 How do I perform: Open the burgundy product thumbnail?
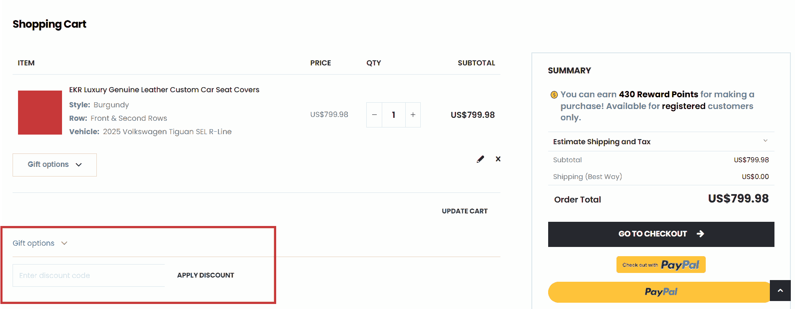40,112
